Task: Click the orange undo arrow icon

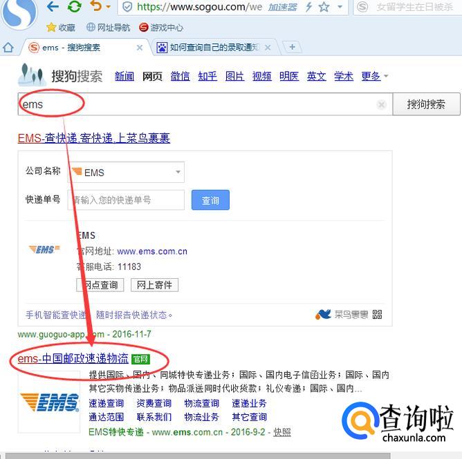Action: [x=96, y=6]
